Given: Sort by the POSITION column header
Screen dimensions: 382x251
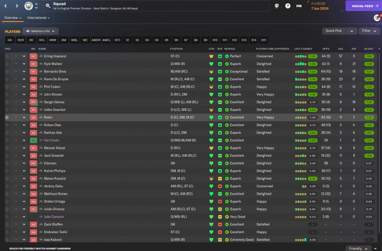Looking at the screenshot, I should (176, 49).
